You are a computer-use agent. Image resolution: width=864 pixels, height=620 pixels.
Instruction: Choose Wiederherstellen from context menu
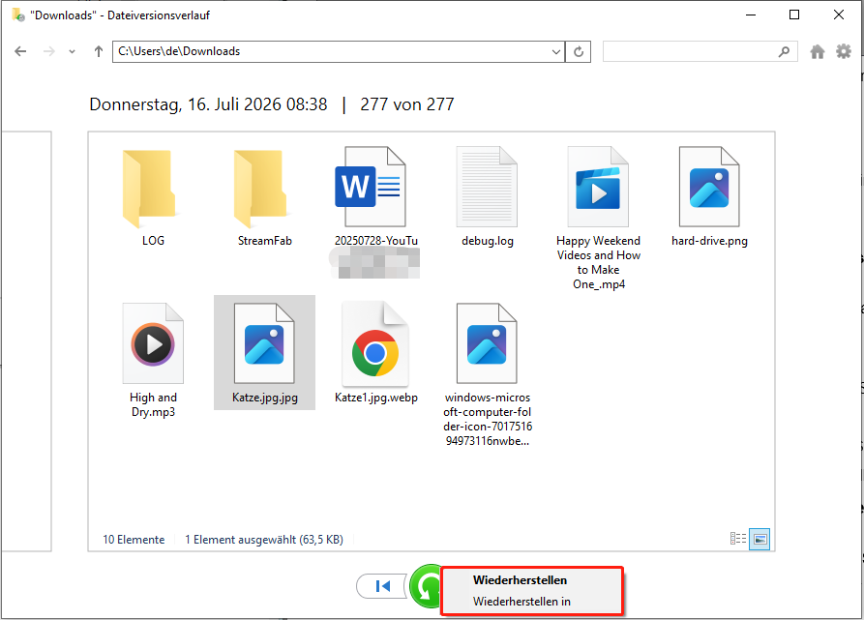(x=520, y=579)
